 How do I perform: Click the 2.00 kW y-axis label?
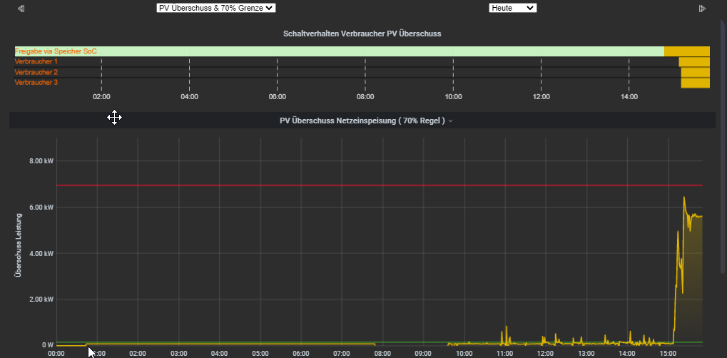pyautogui.click(x=41, y=299)
